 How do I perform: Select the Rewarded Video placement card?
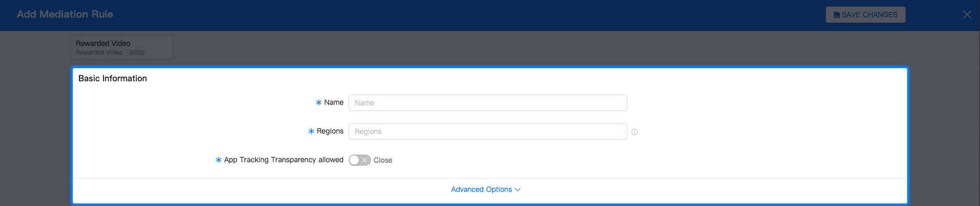tap(121, 47)
